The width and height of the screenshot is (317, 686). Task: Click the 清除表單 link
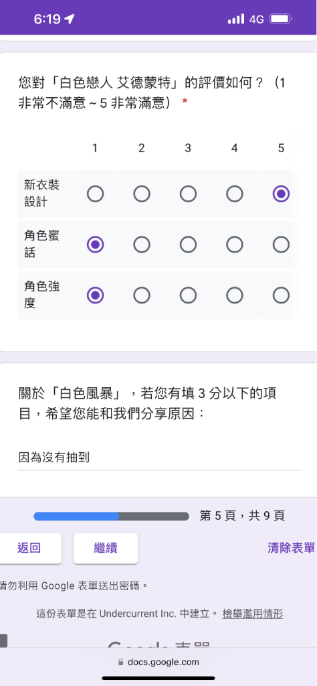tap(291, 548)
